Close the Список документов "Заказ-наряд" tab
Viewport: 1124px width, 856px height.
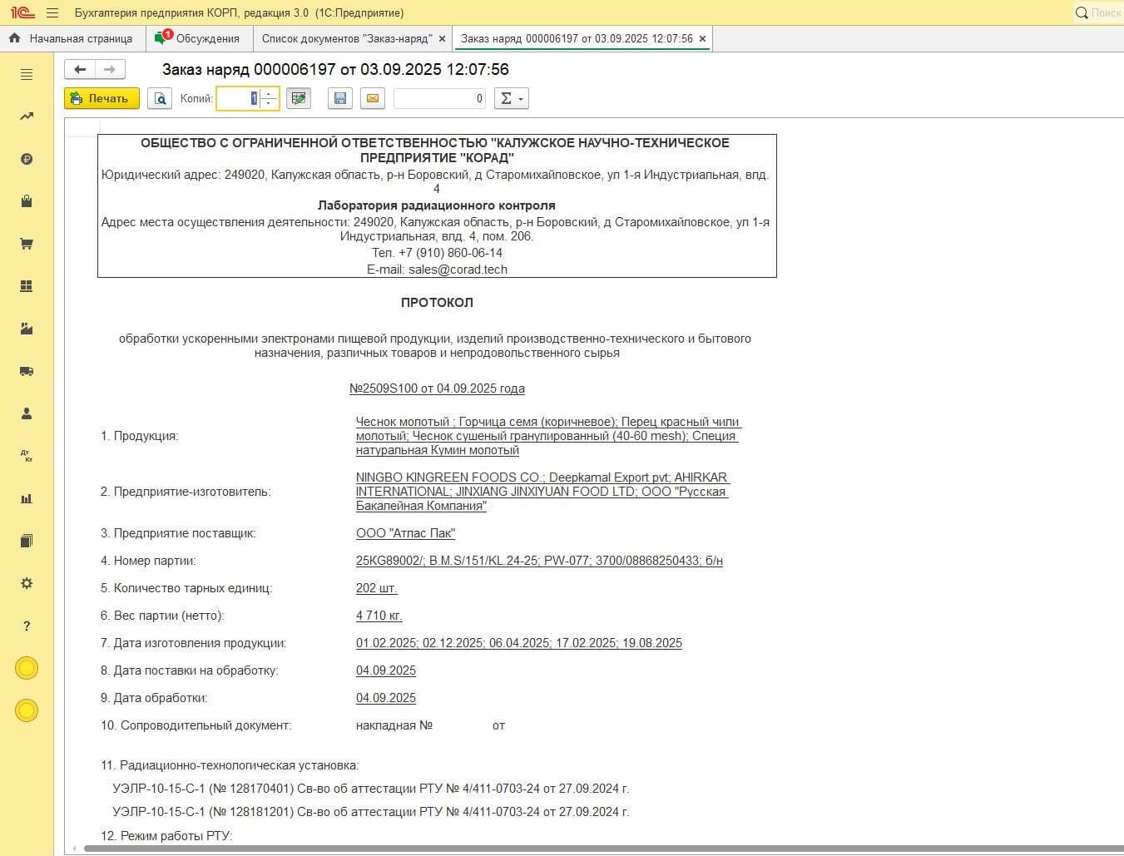pos(443,38)
